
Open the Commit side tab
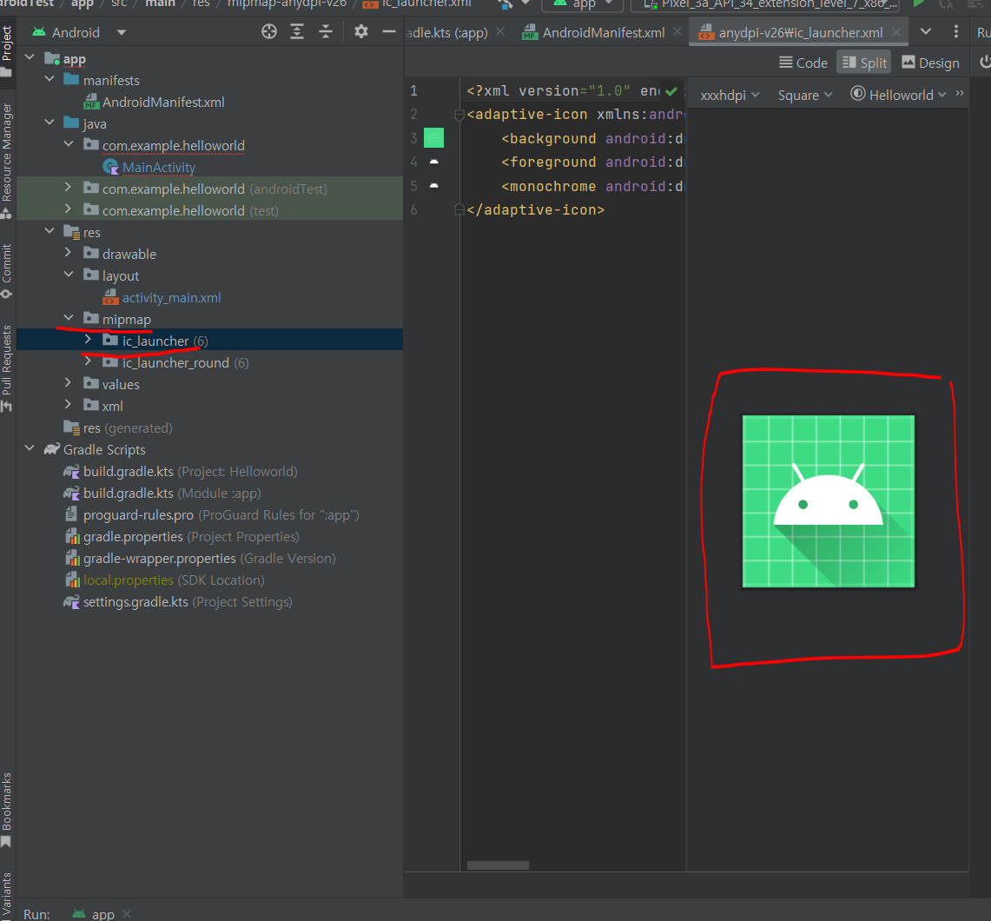click(7, 270)
